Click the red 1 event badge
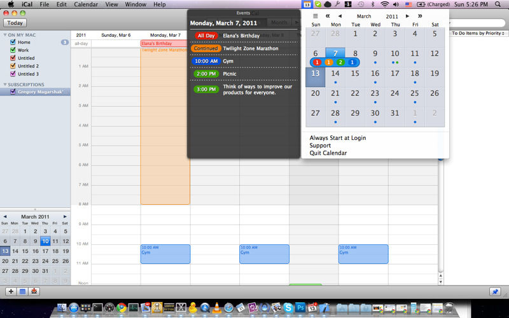509x318 pixels. [317, 62]
